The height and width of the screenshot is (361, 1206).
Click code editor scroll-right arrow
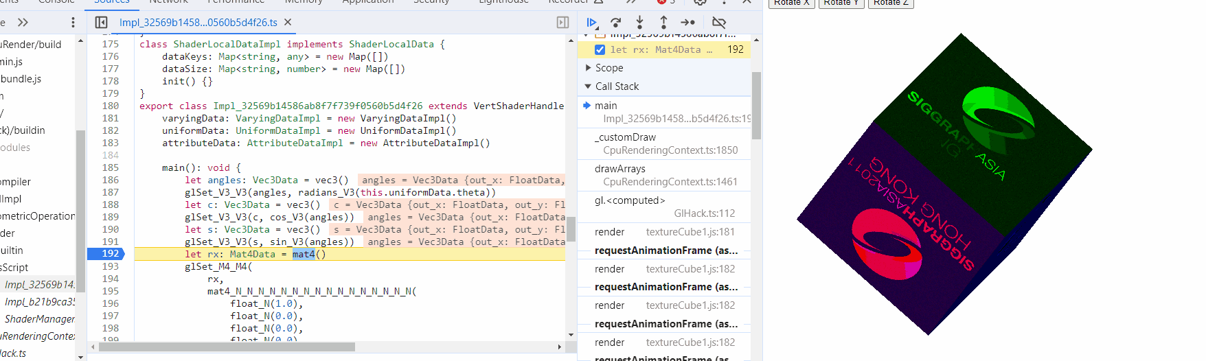pos(560,347)
